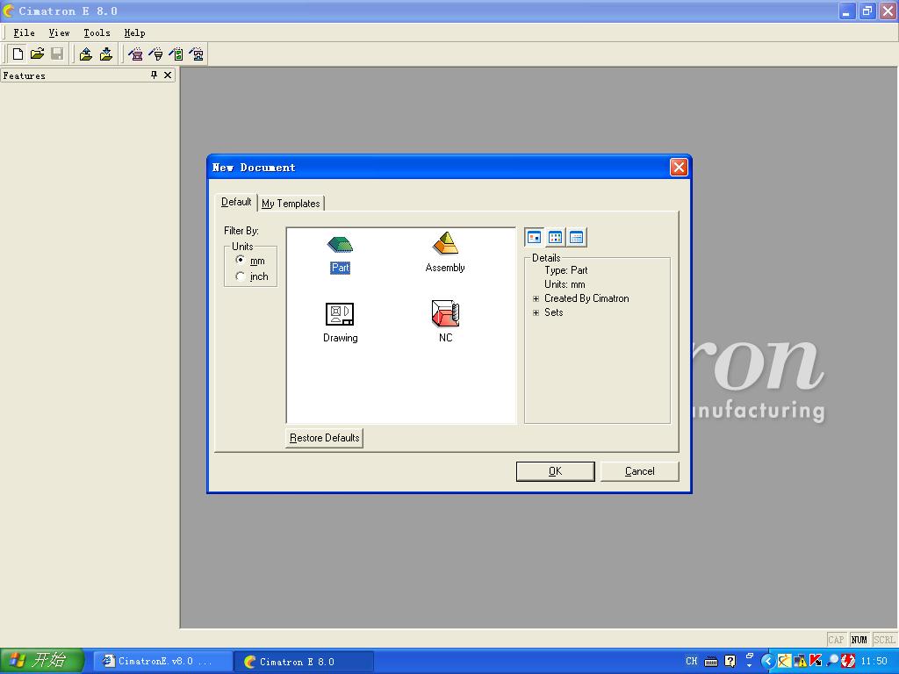
Task: Click the Cimatron E 8.0 taskbar button
Action: pos(304,662)
